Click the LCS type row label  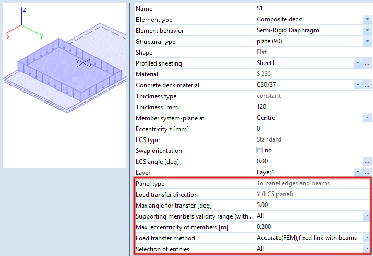[148, 140]
